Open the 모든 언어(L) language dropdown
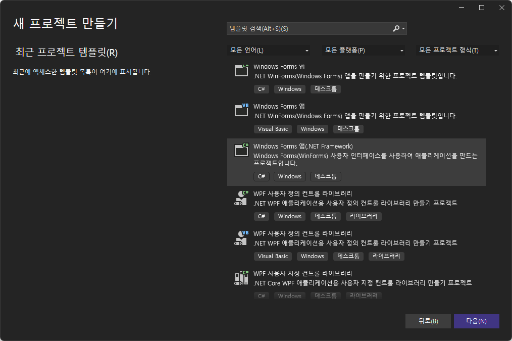 coord(269,51)
